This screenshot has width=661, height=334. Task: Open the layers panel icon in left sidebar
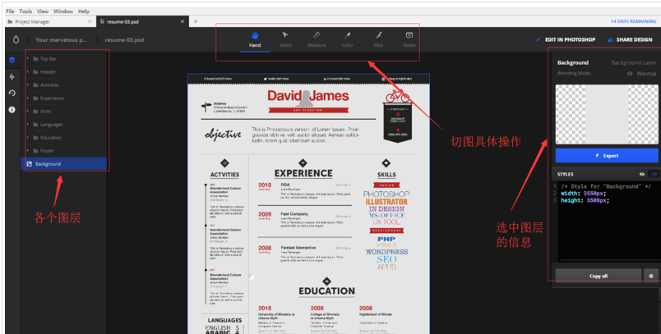pos(12,60)
